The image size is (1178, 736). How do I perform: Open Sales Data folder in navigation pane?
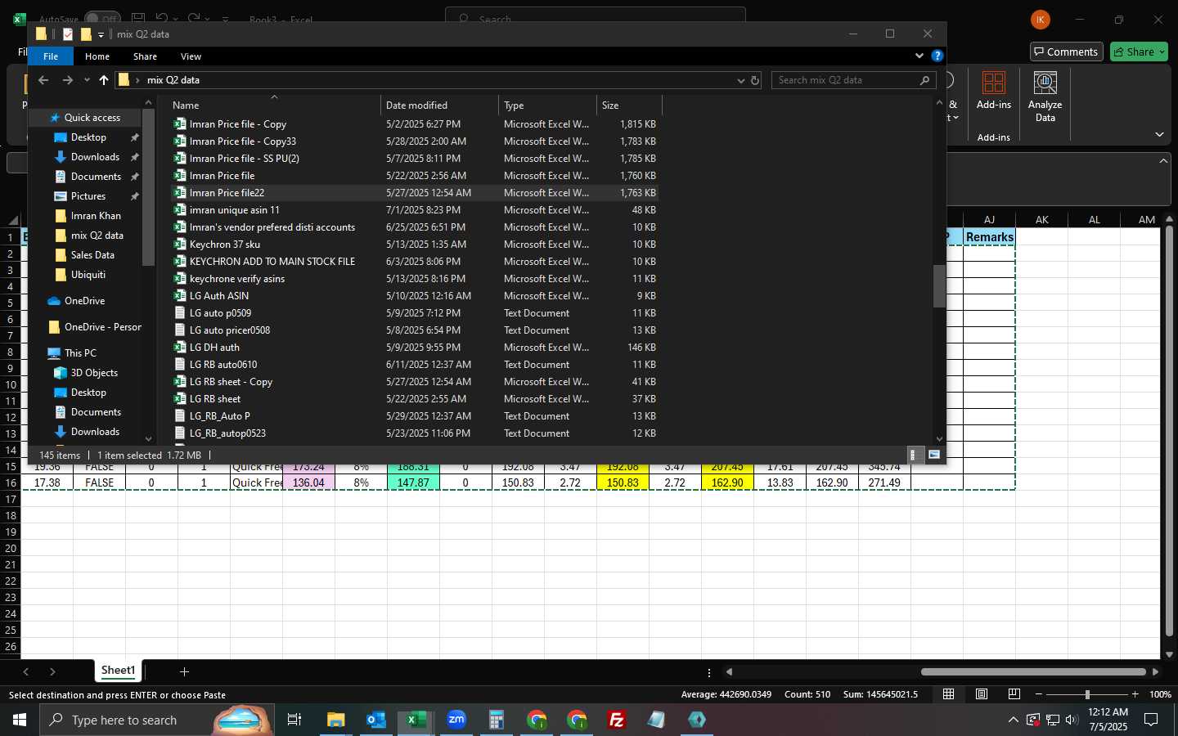[x=92, y=255]
